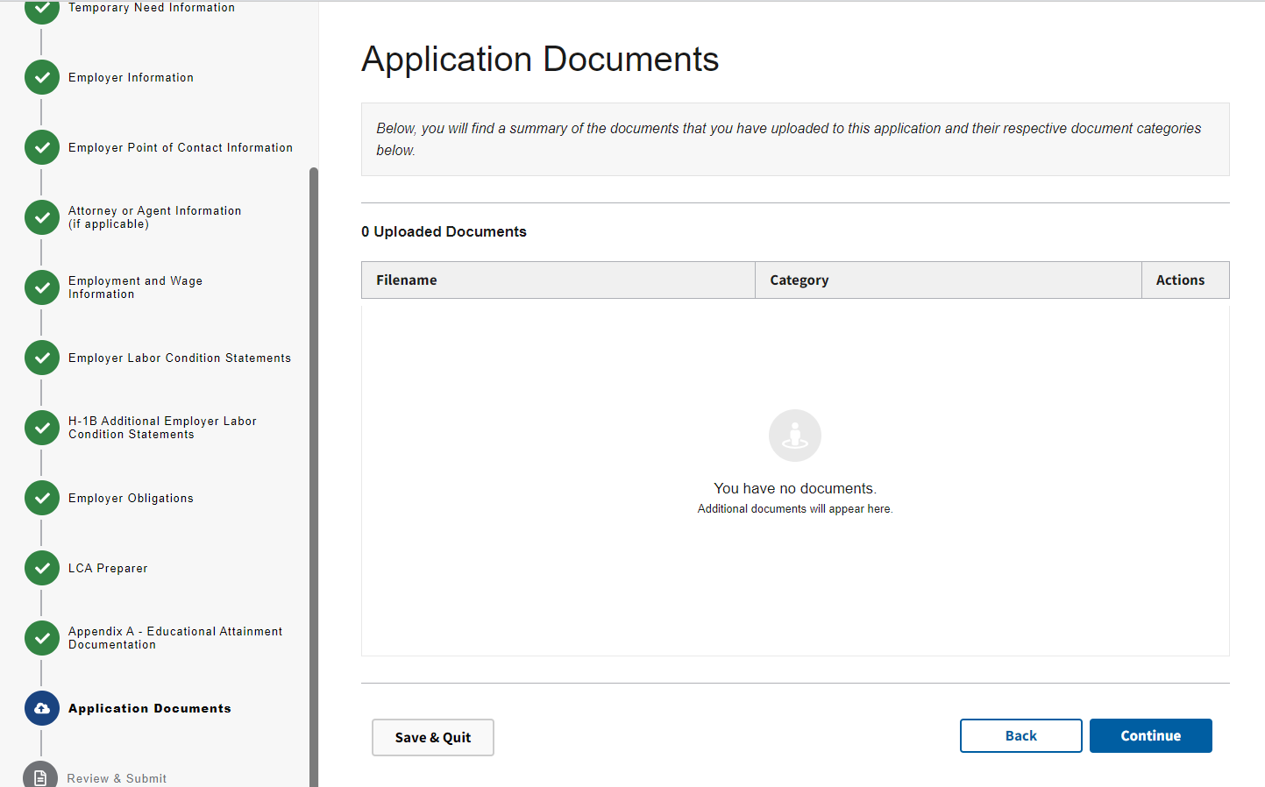
Task: Open the Temporary Need Information step
Action: pos(151,8)
